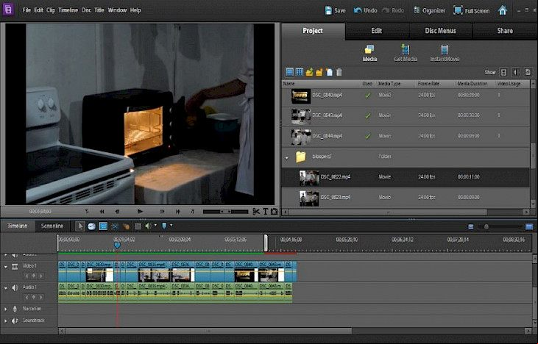Switch to Full Screen view
The image size is (538, 344).
472,10
